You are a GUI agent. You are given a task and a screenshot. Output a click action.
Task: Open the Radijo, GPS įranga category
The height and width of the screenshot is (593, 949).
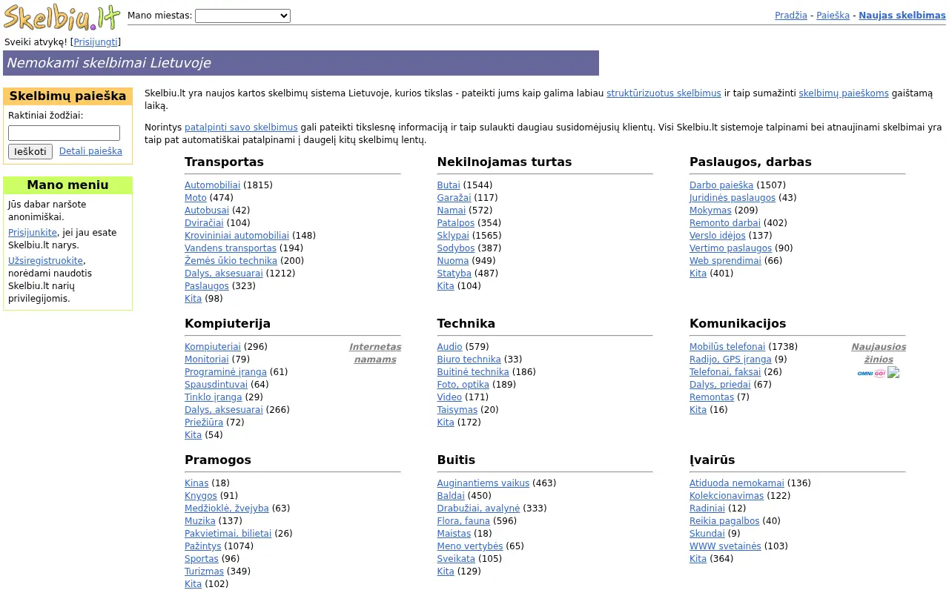pos(730,360)
